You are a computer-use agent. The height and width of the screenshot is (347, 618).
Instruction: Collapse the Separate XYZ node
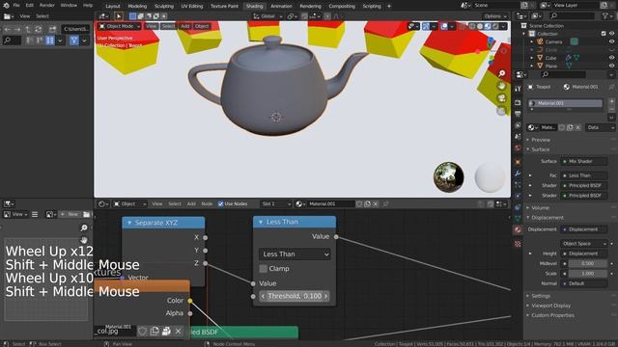pyautogui.click(x=129, y=223)
